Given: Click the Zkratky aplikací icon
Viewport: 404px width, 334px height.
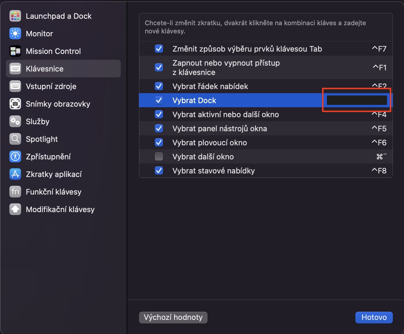Looking at the screenshot, I should tap(15, 174).
